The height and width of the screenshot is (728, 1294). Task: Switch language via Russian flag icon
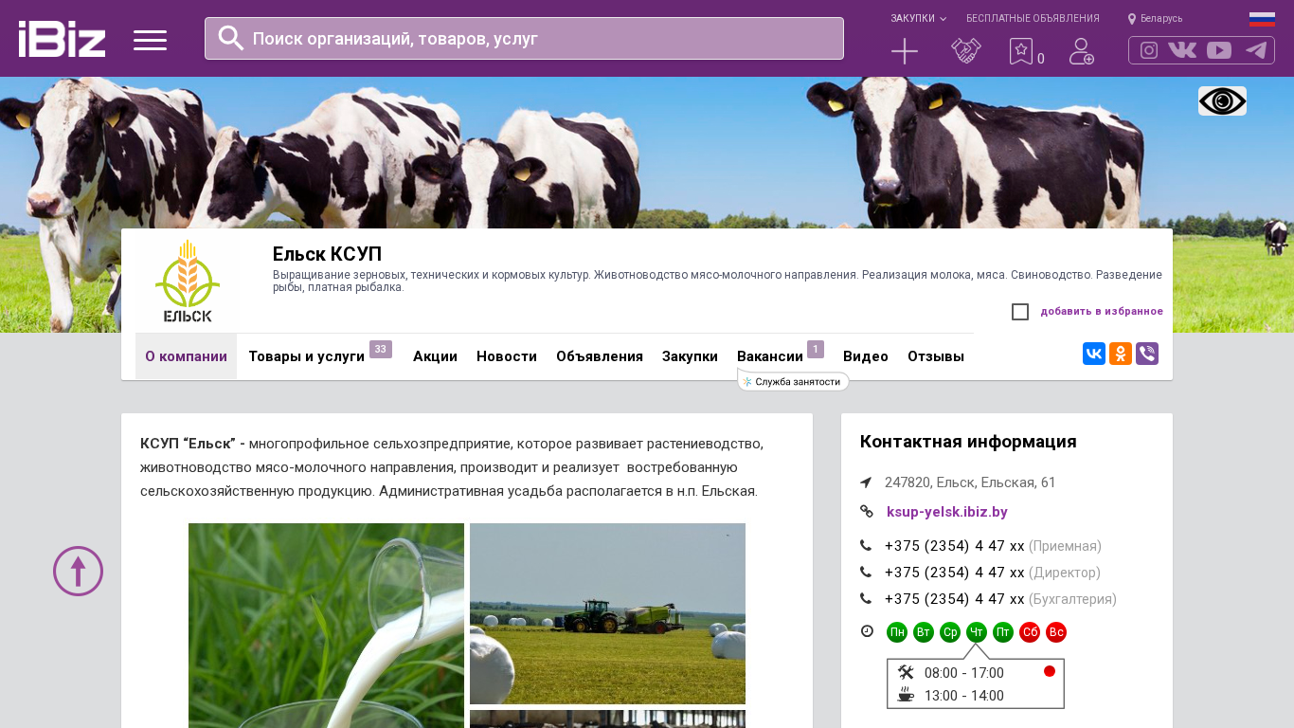(x=1262, y=19)
